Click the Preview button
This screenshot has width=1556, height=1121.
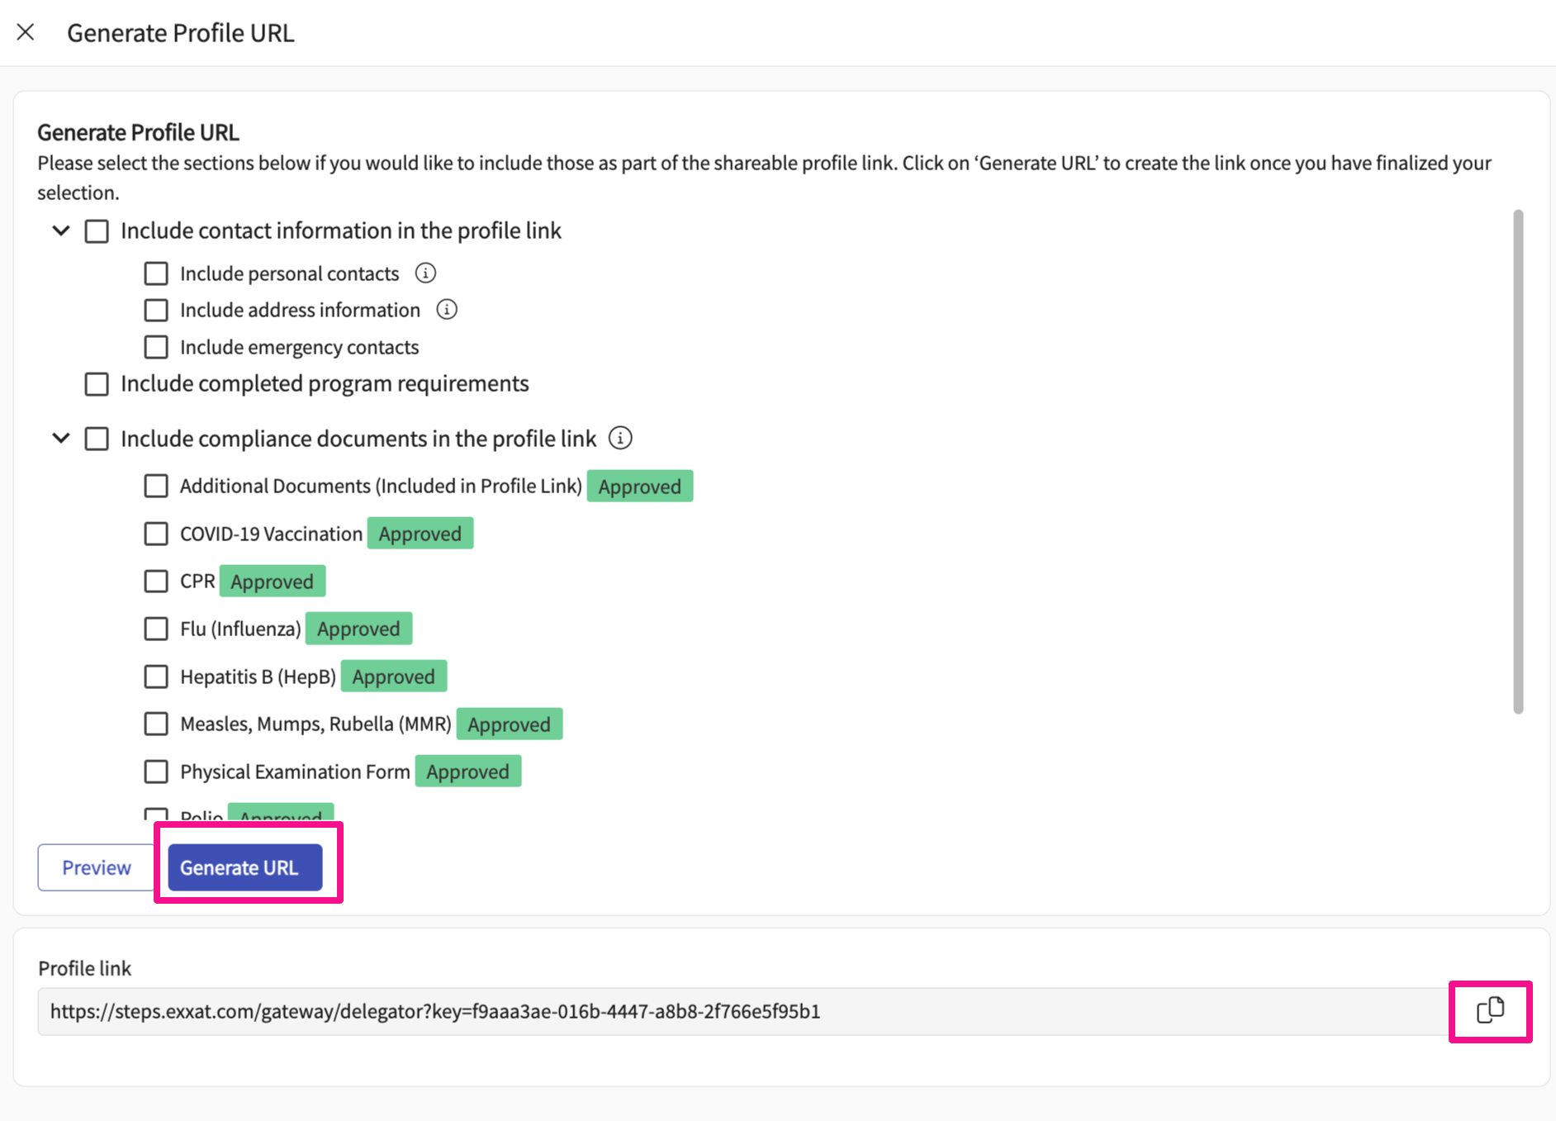point(97,867)
